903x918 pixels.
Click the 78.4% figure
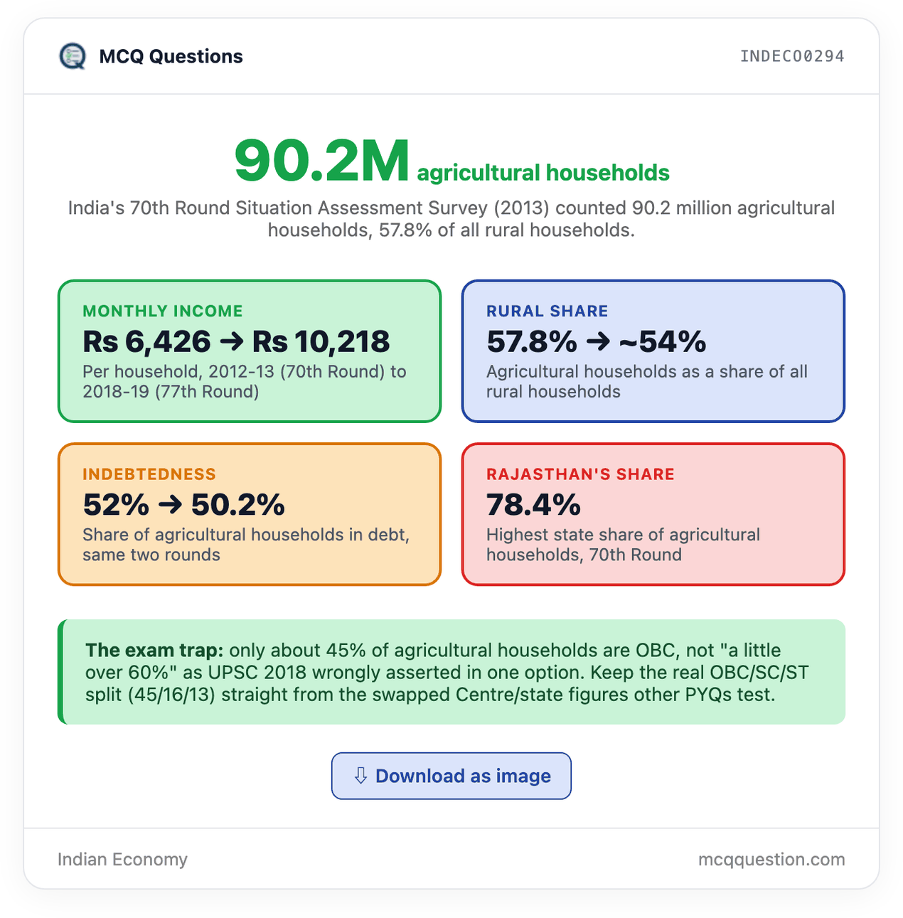[533, 505]
